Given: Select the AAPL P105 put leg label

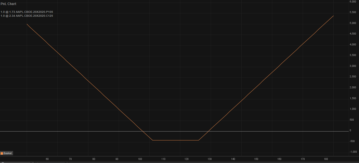Looking at the screenshot, I should tap(27, 12).
